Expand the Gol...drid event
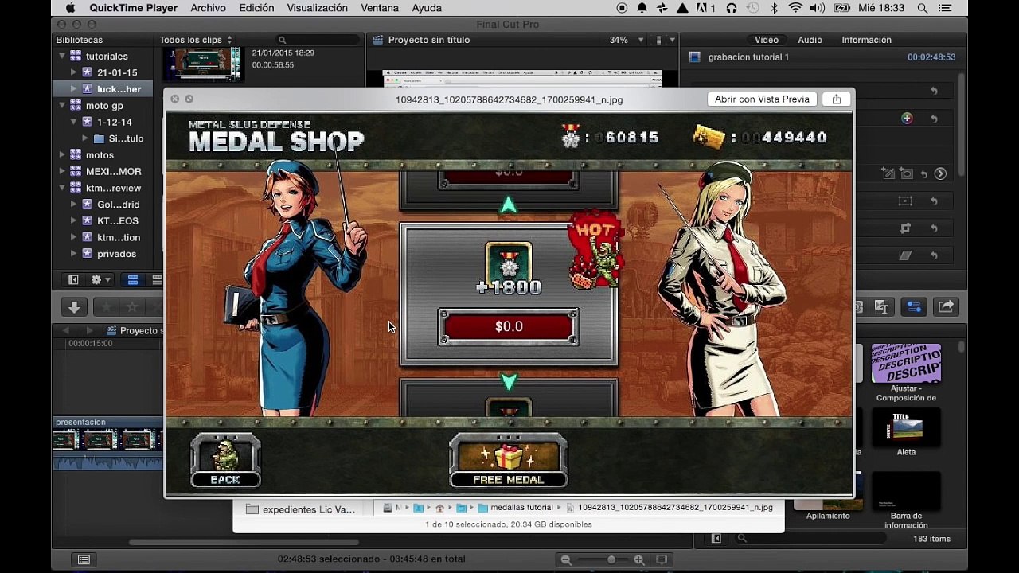The width and height of the screenshot is (1019, 573). point(74,205)
